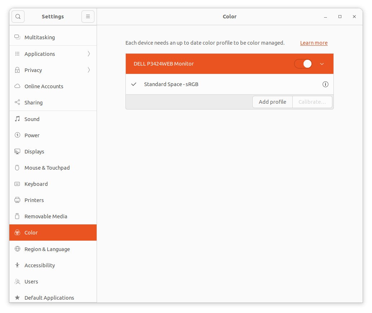Image resolution: width=372 pixels, height=313 pixels.
Task: Go to the Sound settings
Action: point(53,119)
